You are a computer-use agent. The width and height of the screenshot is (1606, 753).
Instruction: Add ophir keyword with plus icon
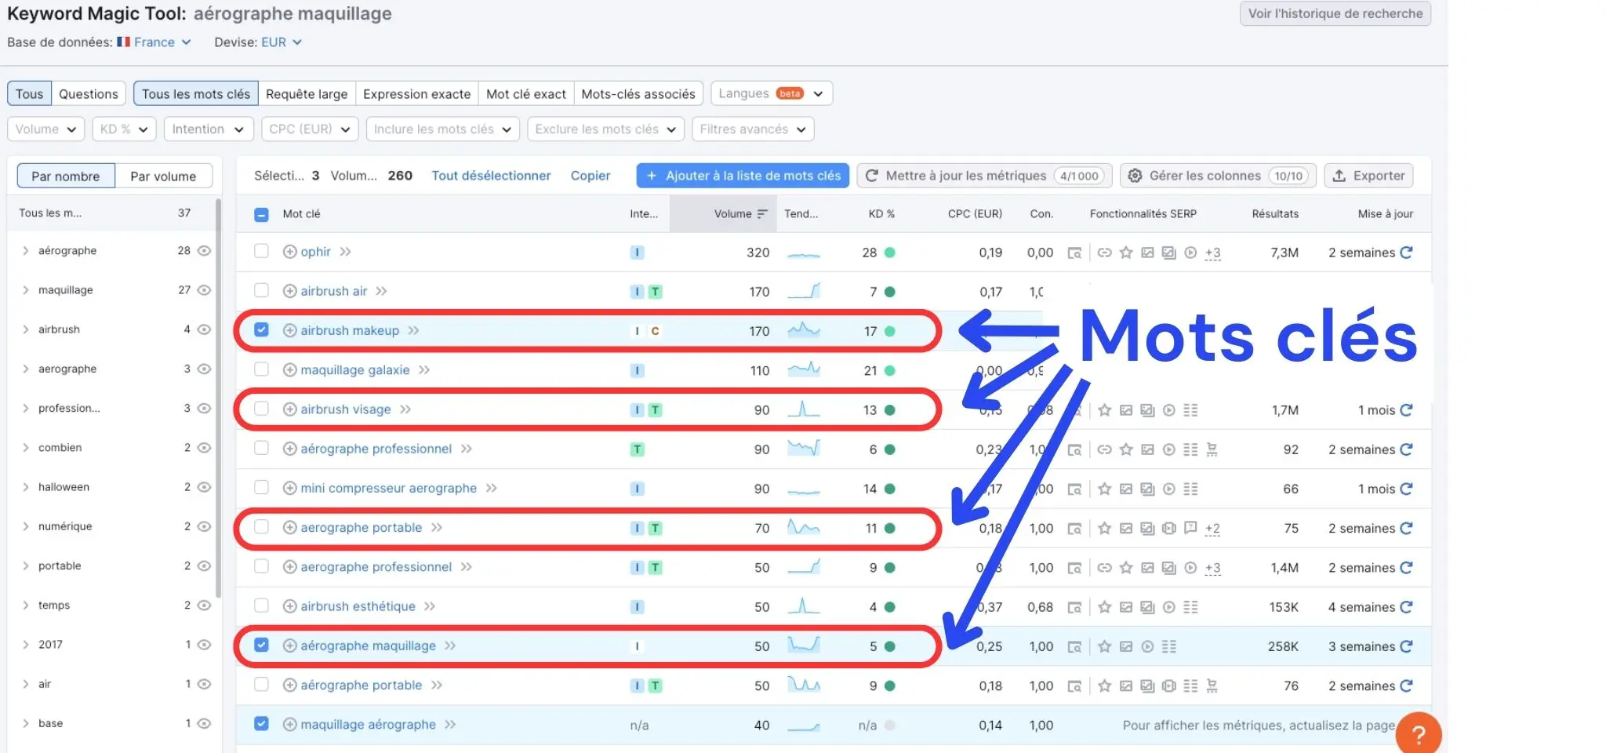coord(289,252)
